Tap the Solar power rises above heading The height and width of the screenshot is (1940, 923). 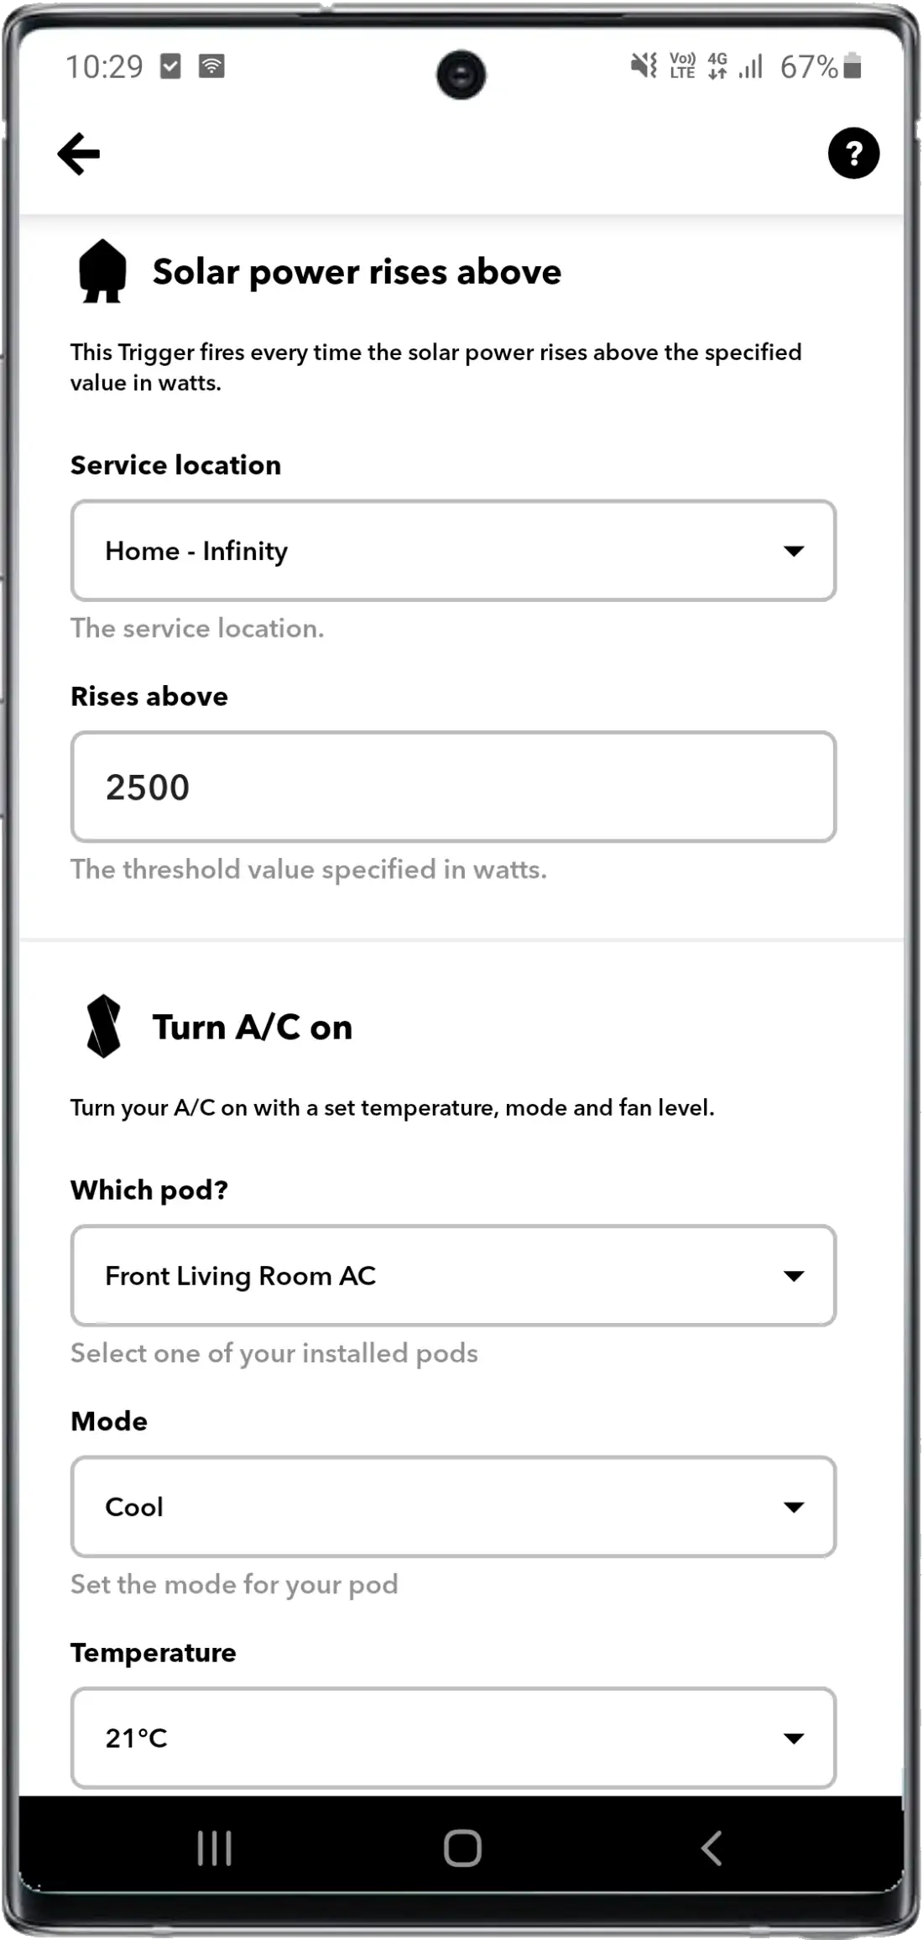[357, 272]
